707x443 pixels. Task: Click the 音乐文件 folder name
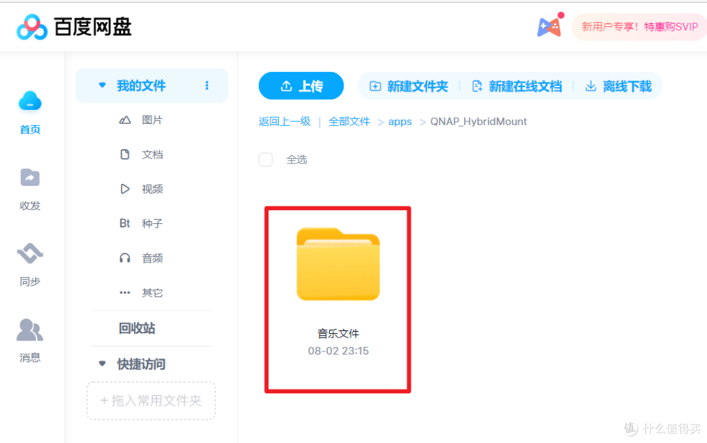pyautogui.click(x=338, y=334)
